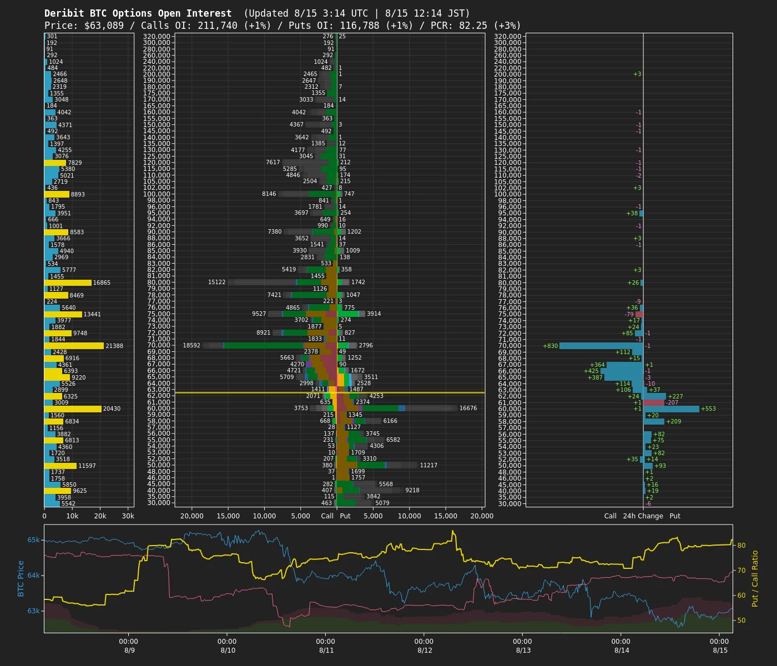
Task: Click the 16865 total OI label
Action: (102, 282)
